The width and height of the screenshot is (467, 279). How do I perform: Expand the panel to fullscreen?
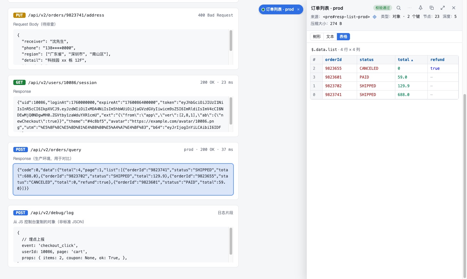tap(443, 8)
